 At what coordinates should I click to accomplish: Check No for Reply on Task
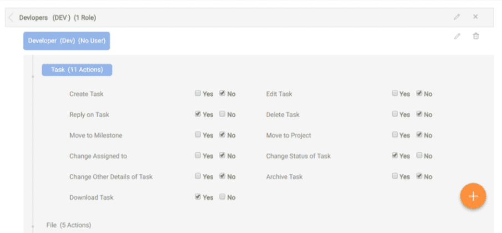pyautogui.click(x=222, y=114)
